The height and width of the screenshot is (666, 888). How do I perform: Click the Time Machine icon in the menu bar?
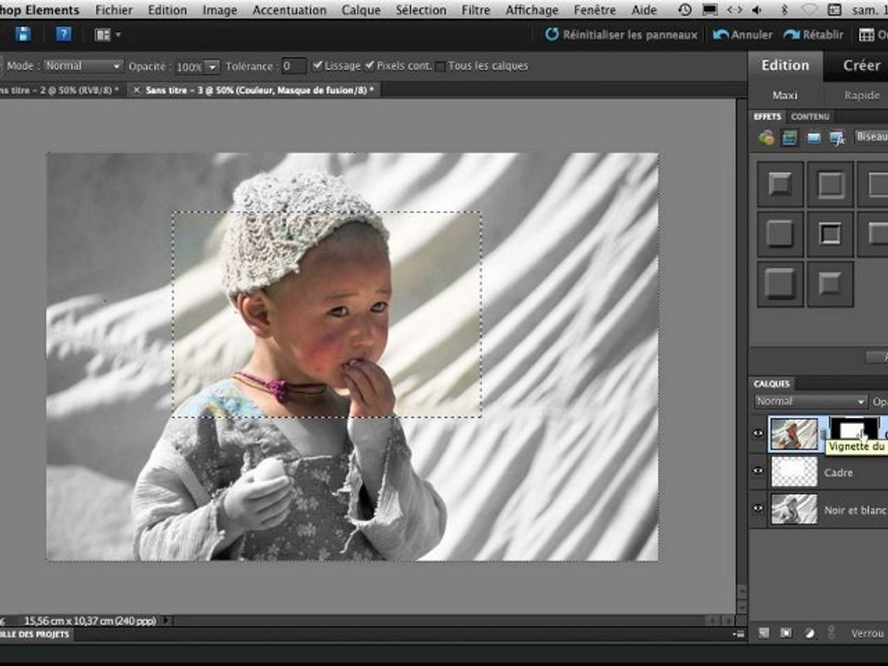point(684,9)
